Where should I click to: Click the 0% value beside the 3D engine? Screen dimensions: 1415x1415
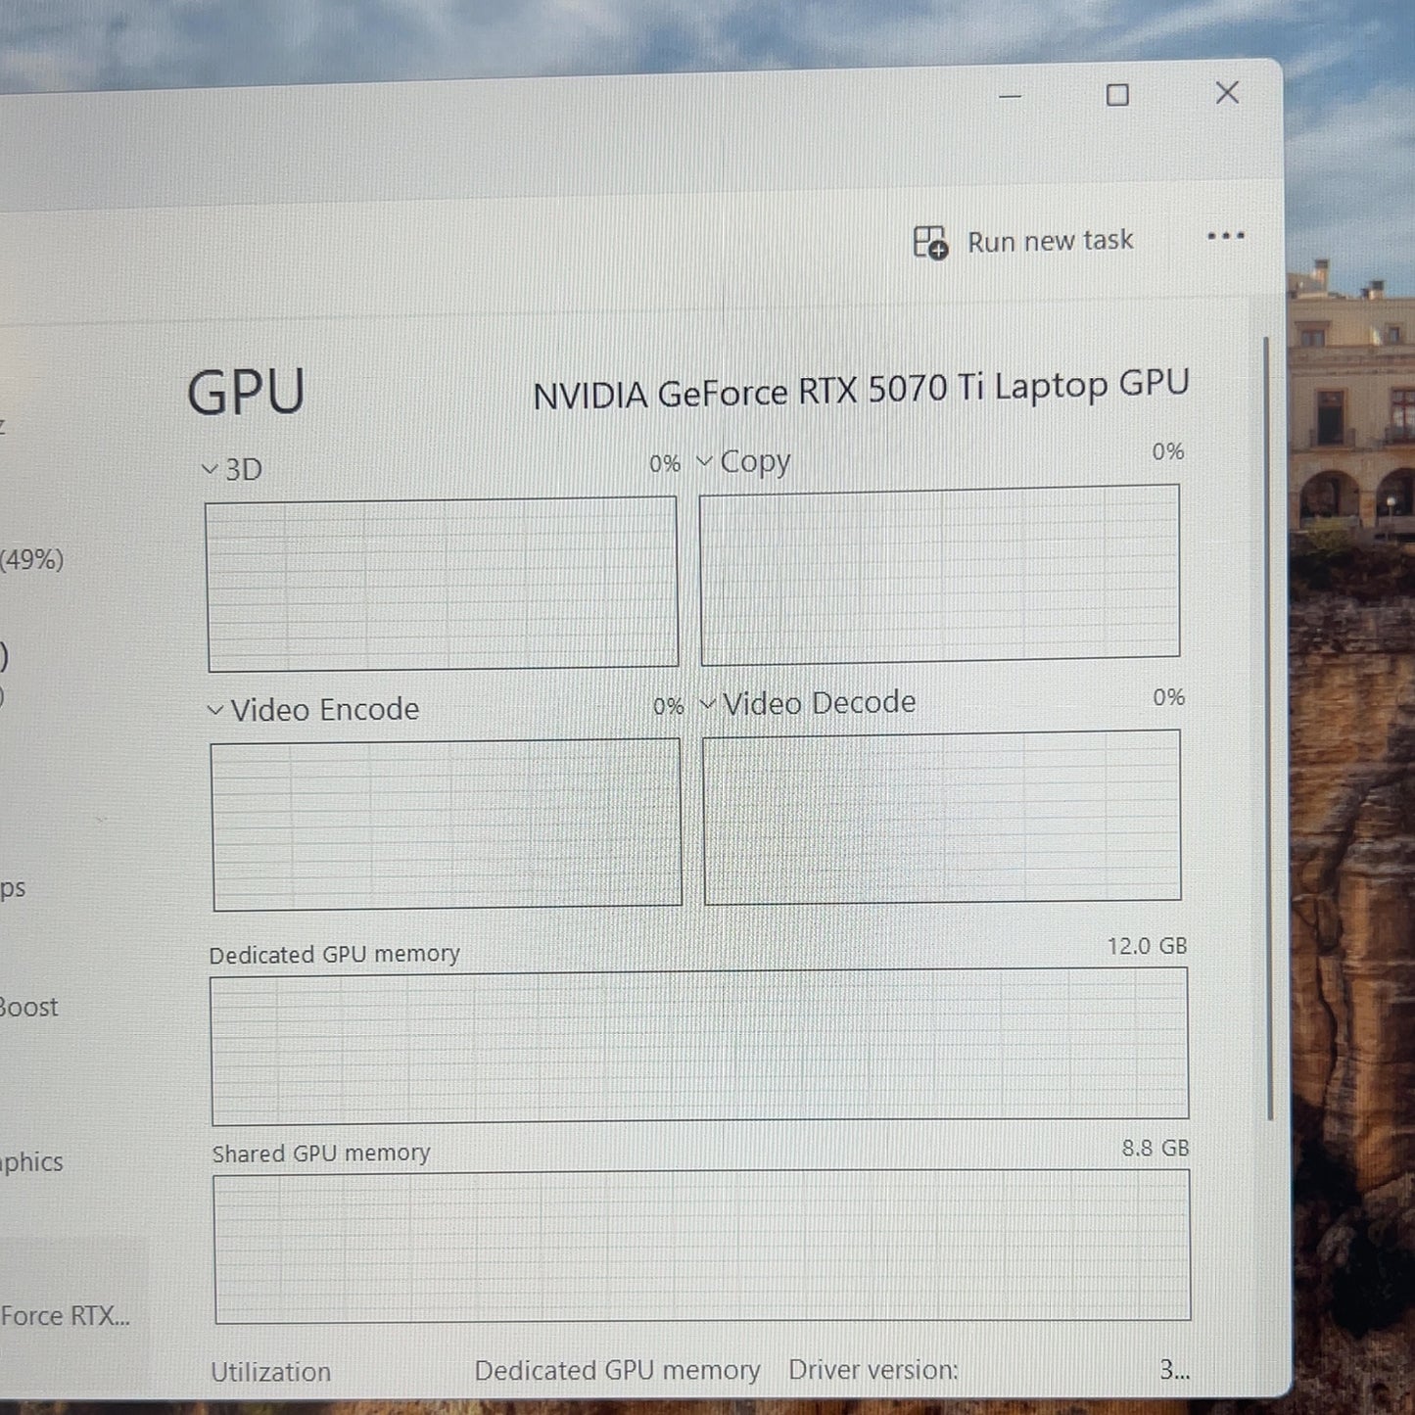pyautogui.click(x=665, y=464)
